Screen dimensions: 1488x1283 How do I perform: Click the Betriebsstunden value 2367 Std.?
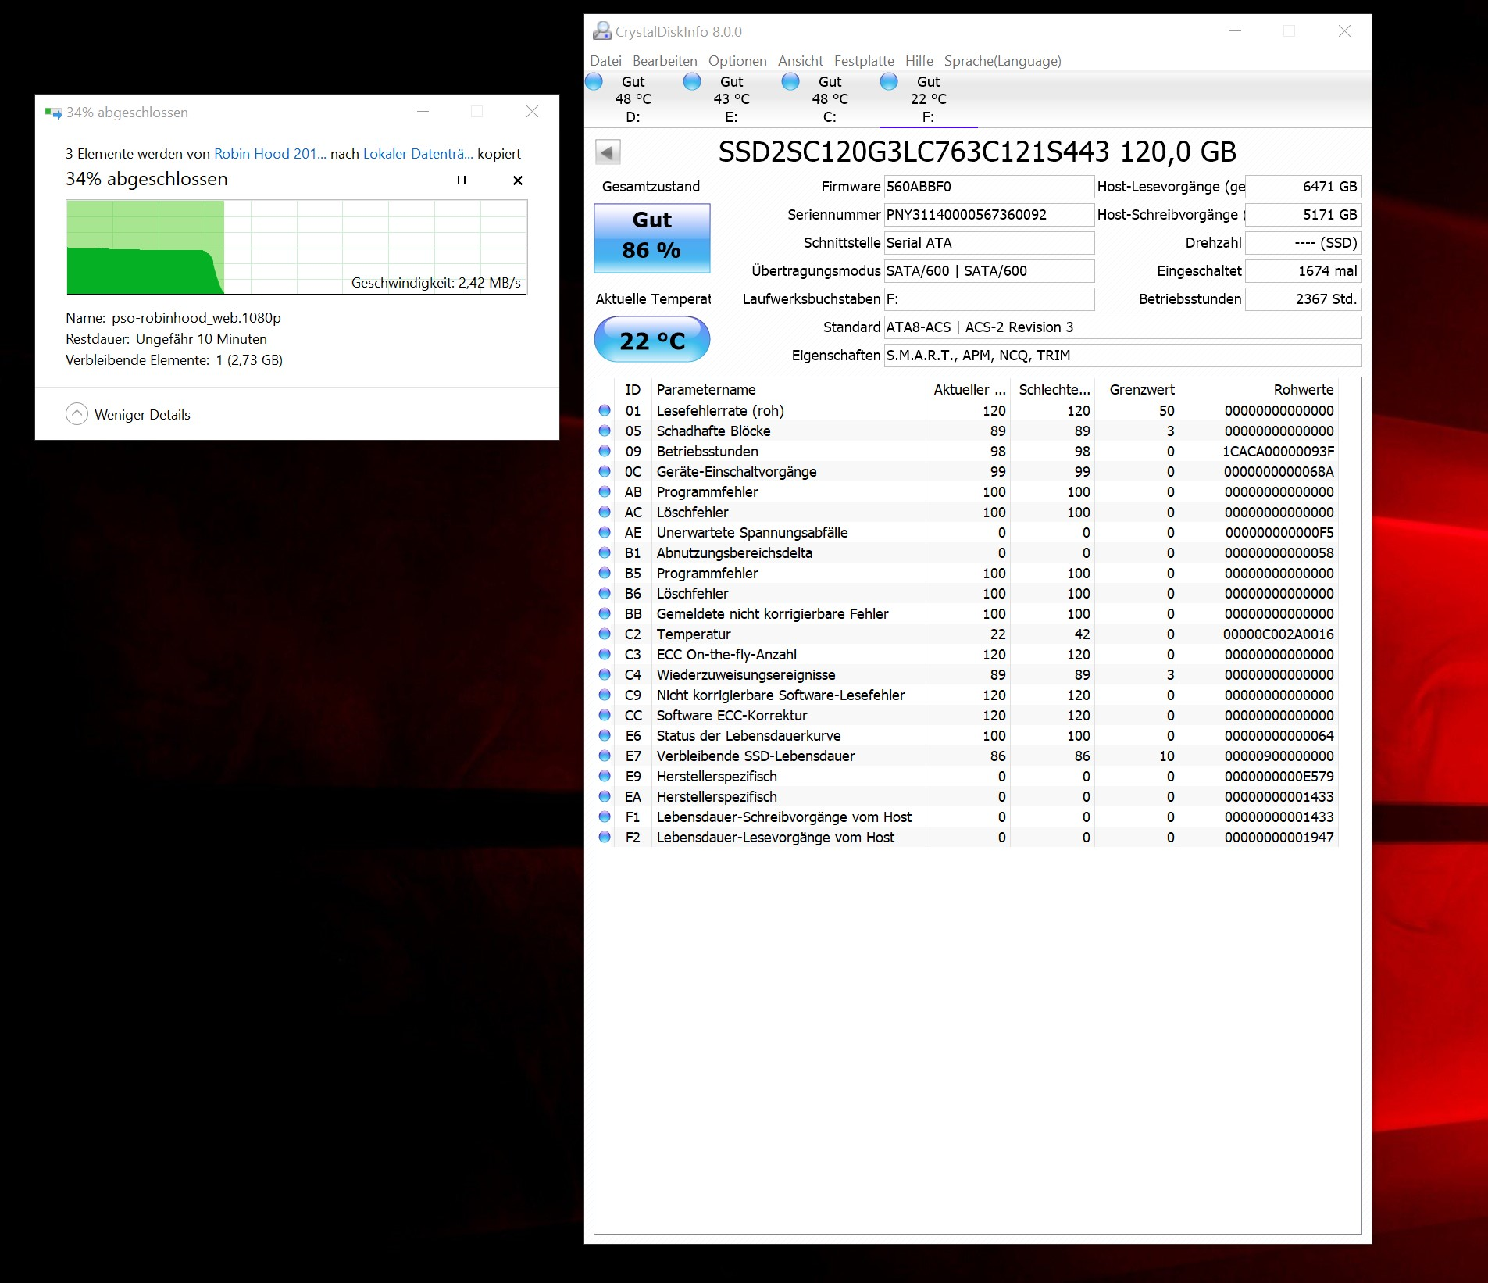[x=1303, y=299]
